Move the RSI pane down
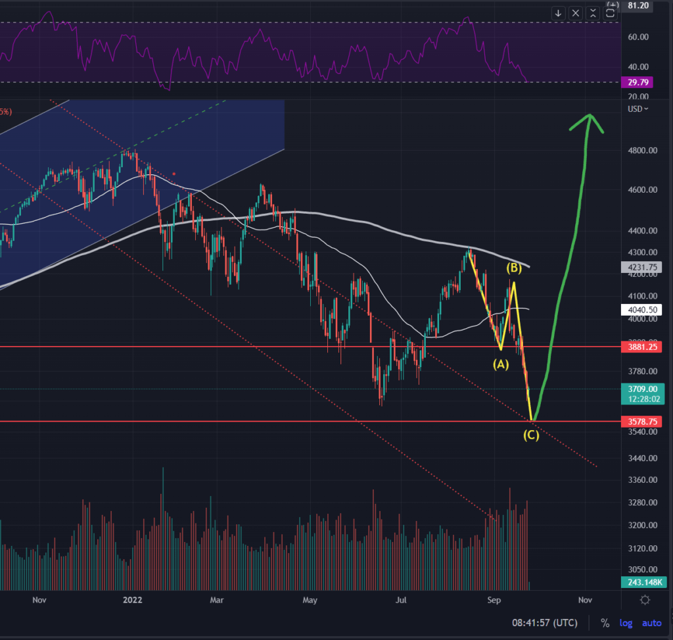 pos(558,13)
